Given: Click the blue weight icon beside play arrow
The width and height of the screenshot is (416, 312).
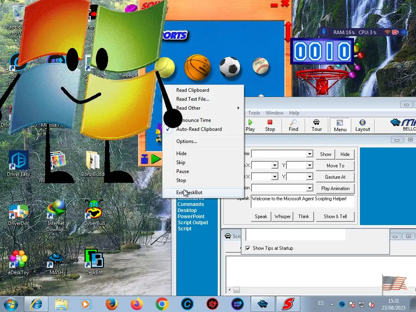Looking at the screenshot, I should coord(145,159).
